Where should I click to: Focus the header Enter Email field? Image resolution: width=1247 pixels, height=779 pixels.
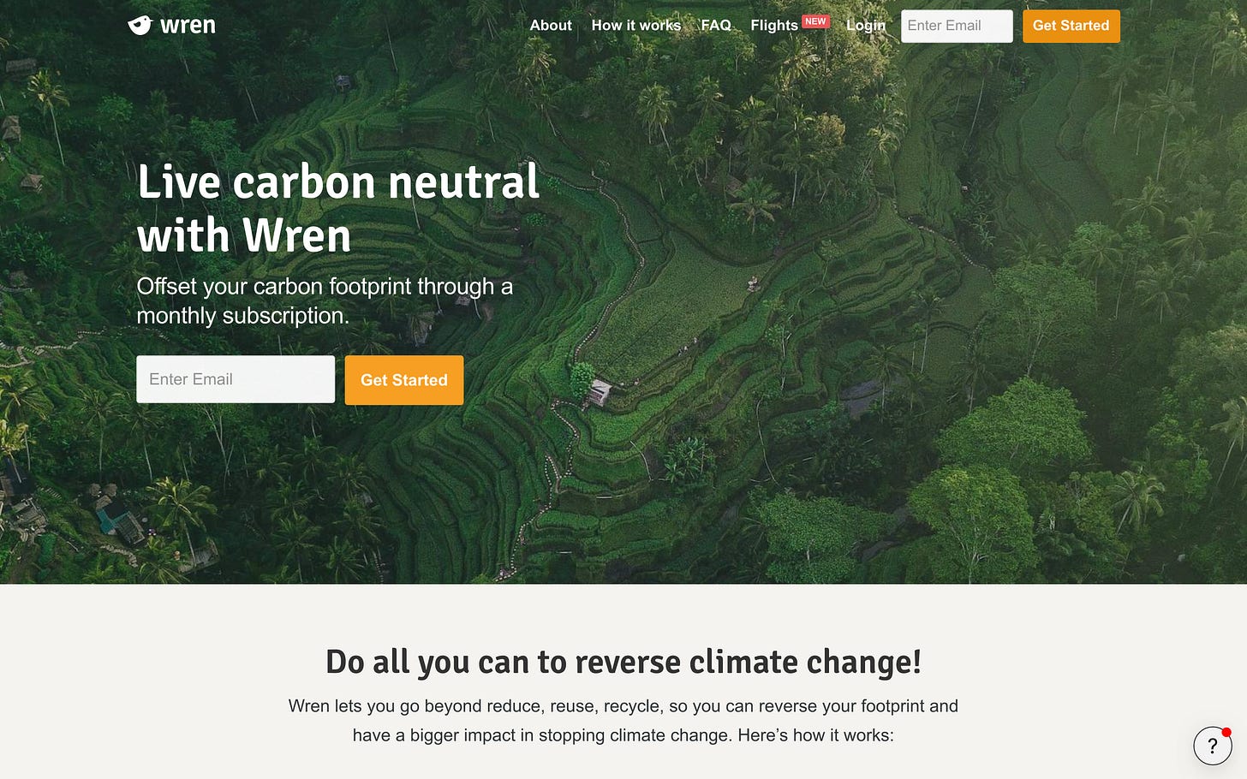coord(956,26)
